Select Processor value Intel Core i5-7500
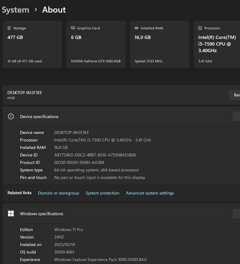Viewport: 240px width, 264px height. coord(102,140)
